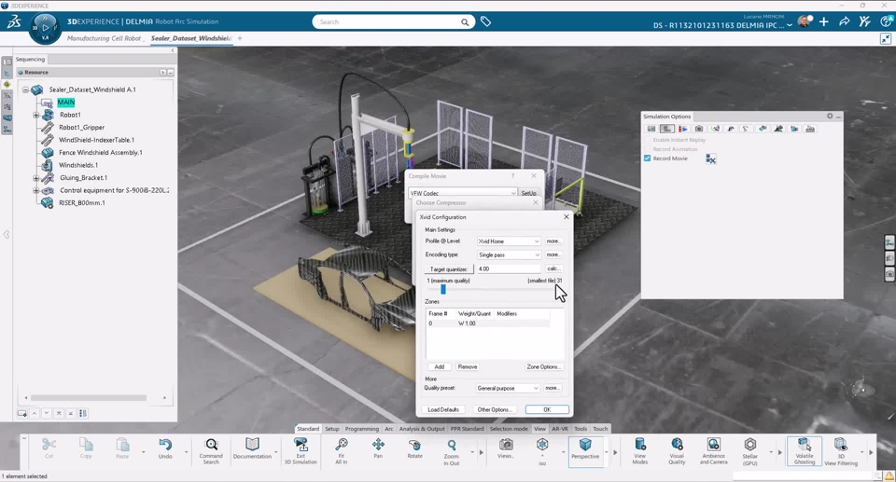Click OK in Xvid Configuration

click(547, 409)
